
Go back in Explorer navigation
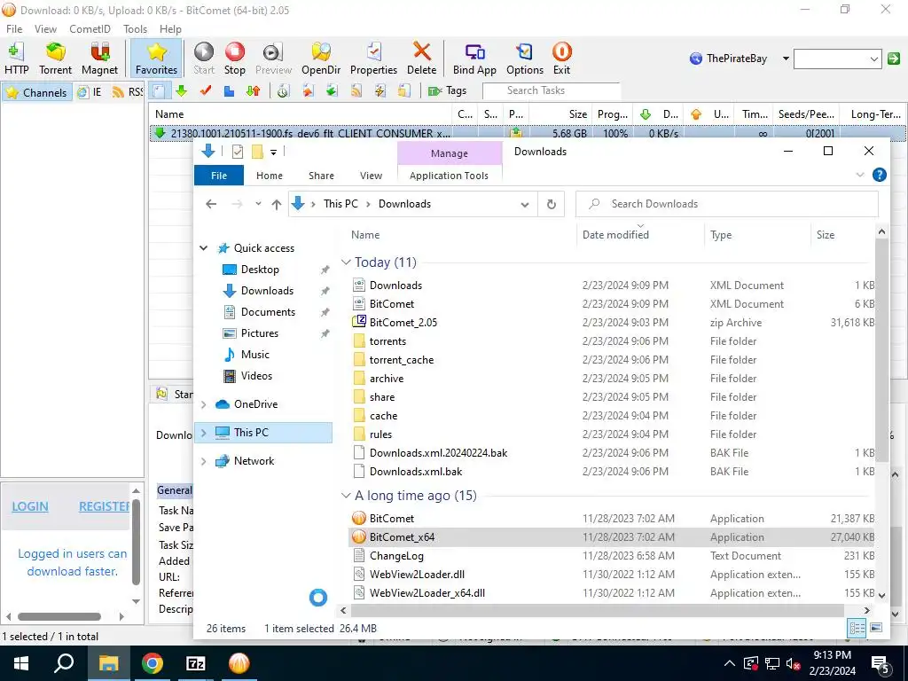pos(211,204)
